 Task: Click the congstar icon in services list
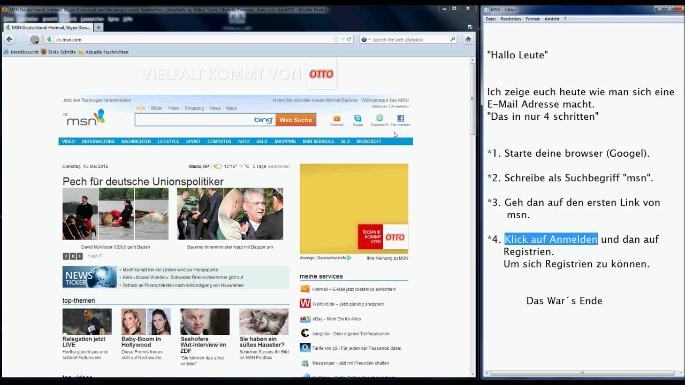(305, 333)
